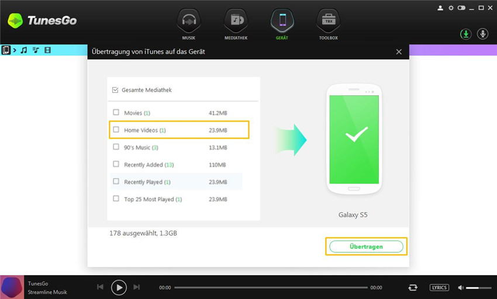This screenshot has height=299, width=497.
Task: Toggle the mini-player mode switch
Action: pos(461,8)
